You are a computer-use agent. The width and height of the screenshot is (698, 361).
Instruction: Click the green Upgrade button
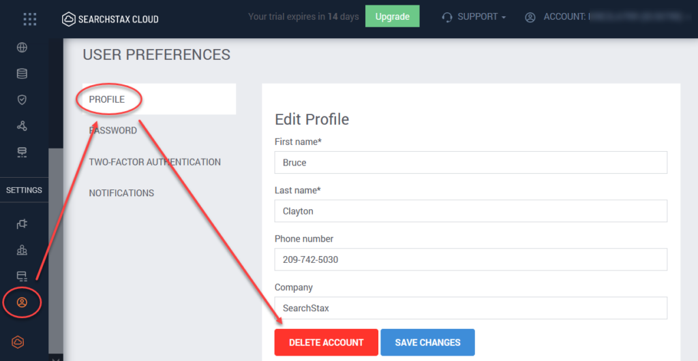pos(392,16)
